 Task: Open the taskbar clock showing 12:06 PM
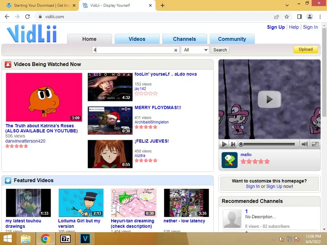pos(313,239)
